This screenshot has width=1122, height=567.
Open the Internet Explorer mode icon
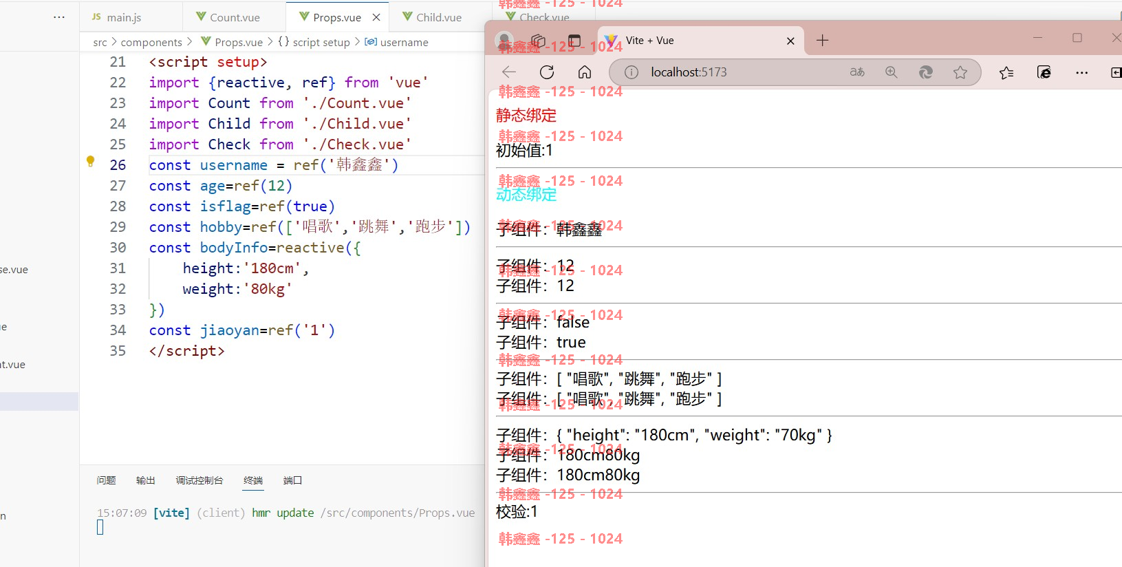1044,72
